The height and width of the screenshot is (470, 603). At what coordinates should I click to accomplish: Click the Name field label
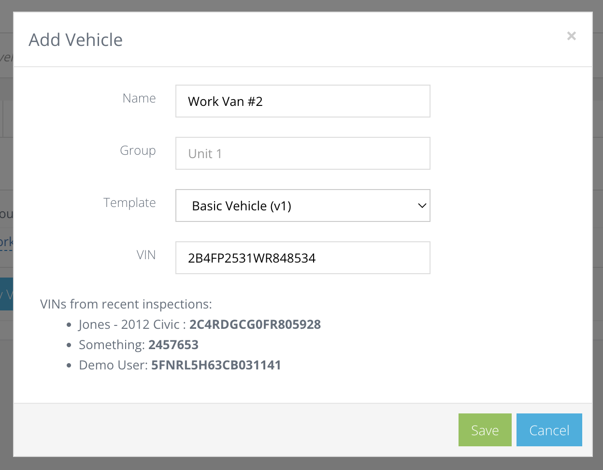point(139,98)
